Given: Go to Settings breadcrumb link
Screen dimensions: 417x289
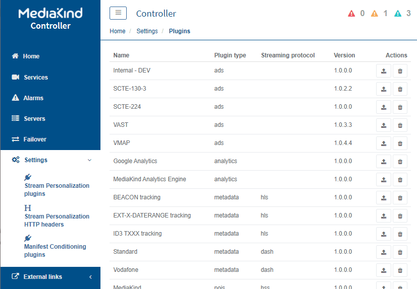Looking at the screenshot, I should 147,31.
